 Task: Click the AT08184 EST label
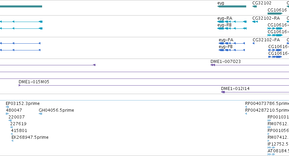coord(278,151)
